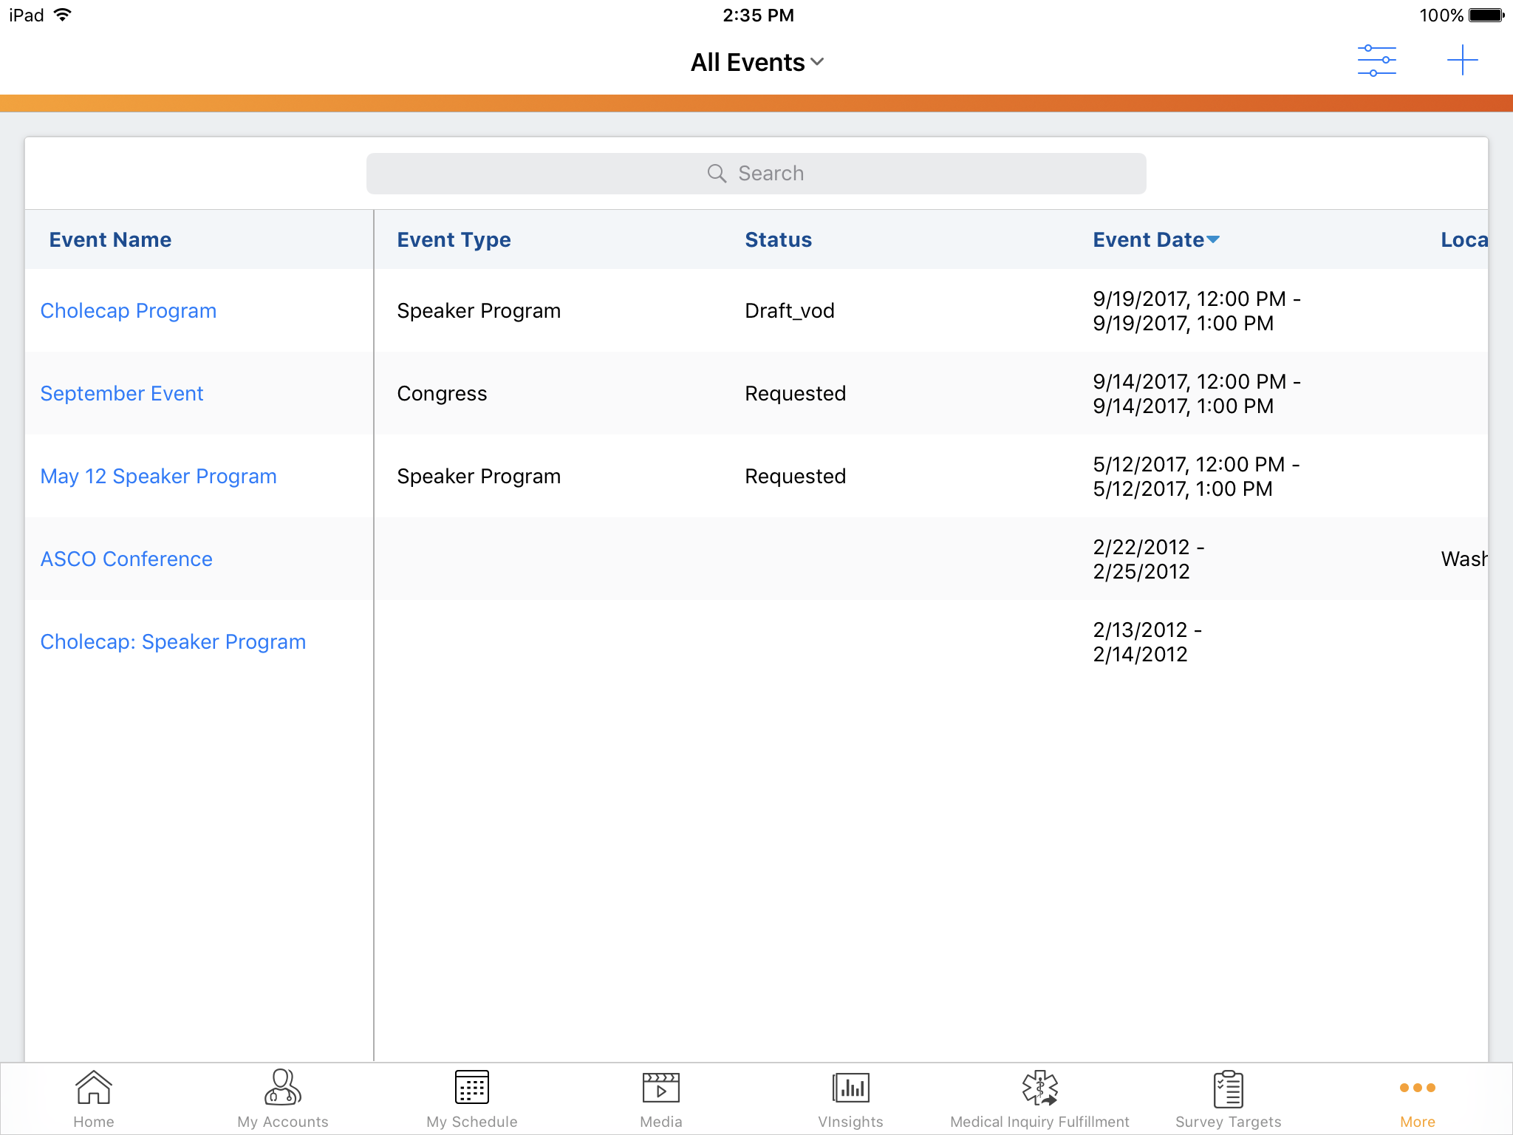Open the September Event link

122,394
